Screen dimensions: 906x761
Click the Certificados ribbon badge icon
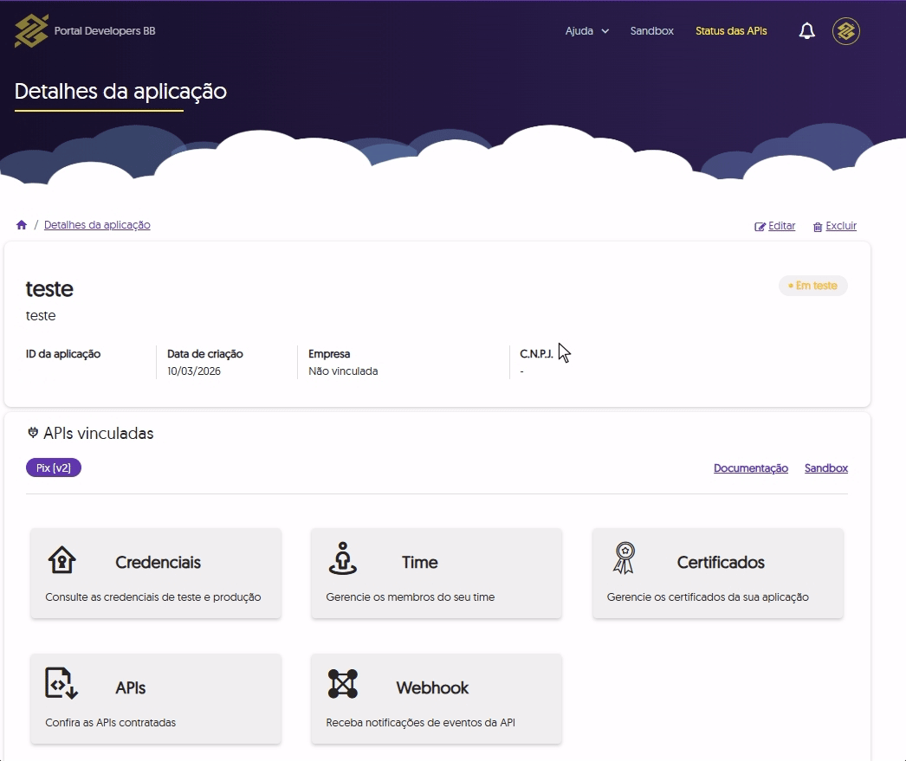tap(624, 558)
